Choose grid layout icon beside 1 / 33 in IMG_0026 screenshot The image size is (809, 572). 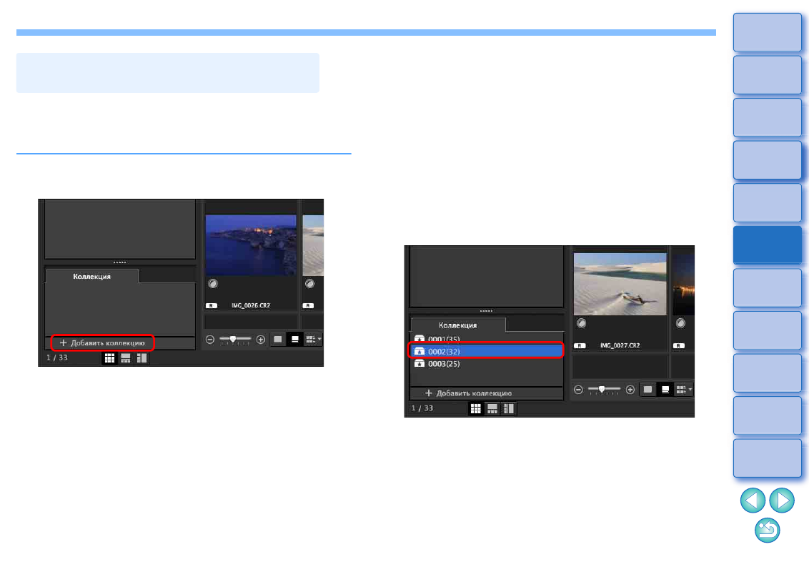[109, 357]
